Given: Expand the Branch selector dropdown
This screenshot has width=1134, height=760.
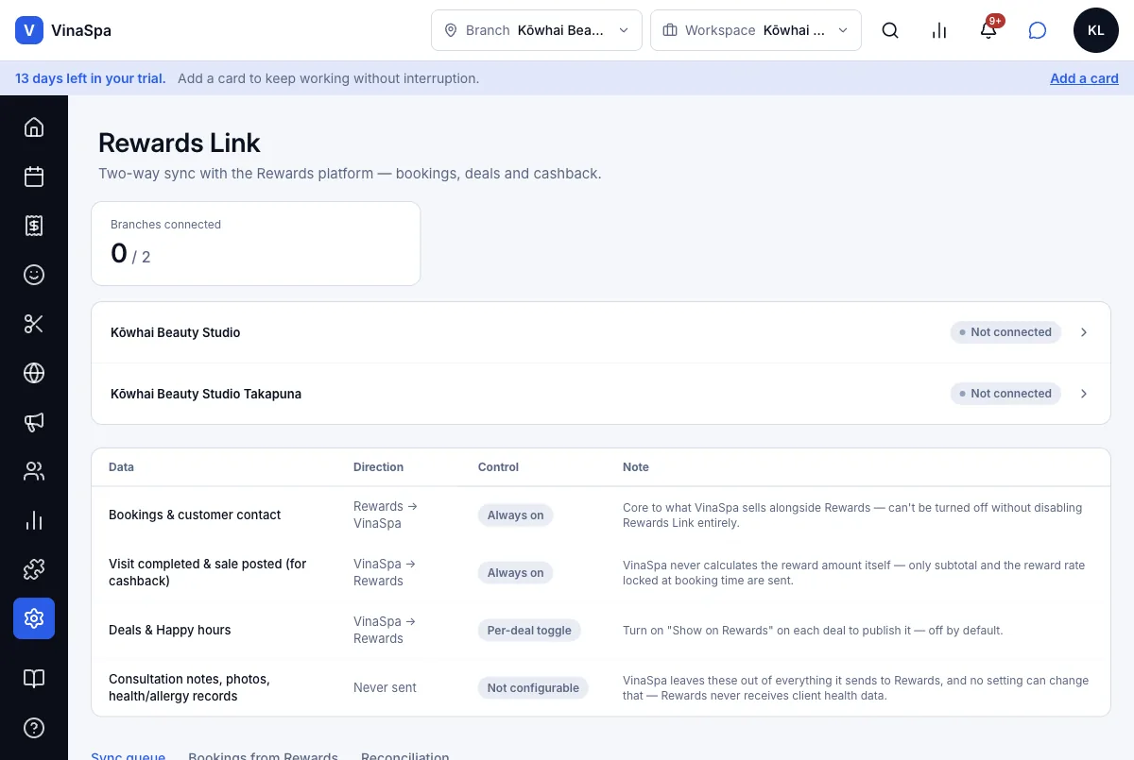Looking at the screenshot, I should [537, 30].
